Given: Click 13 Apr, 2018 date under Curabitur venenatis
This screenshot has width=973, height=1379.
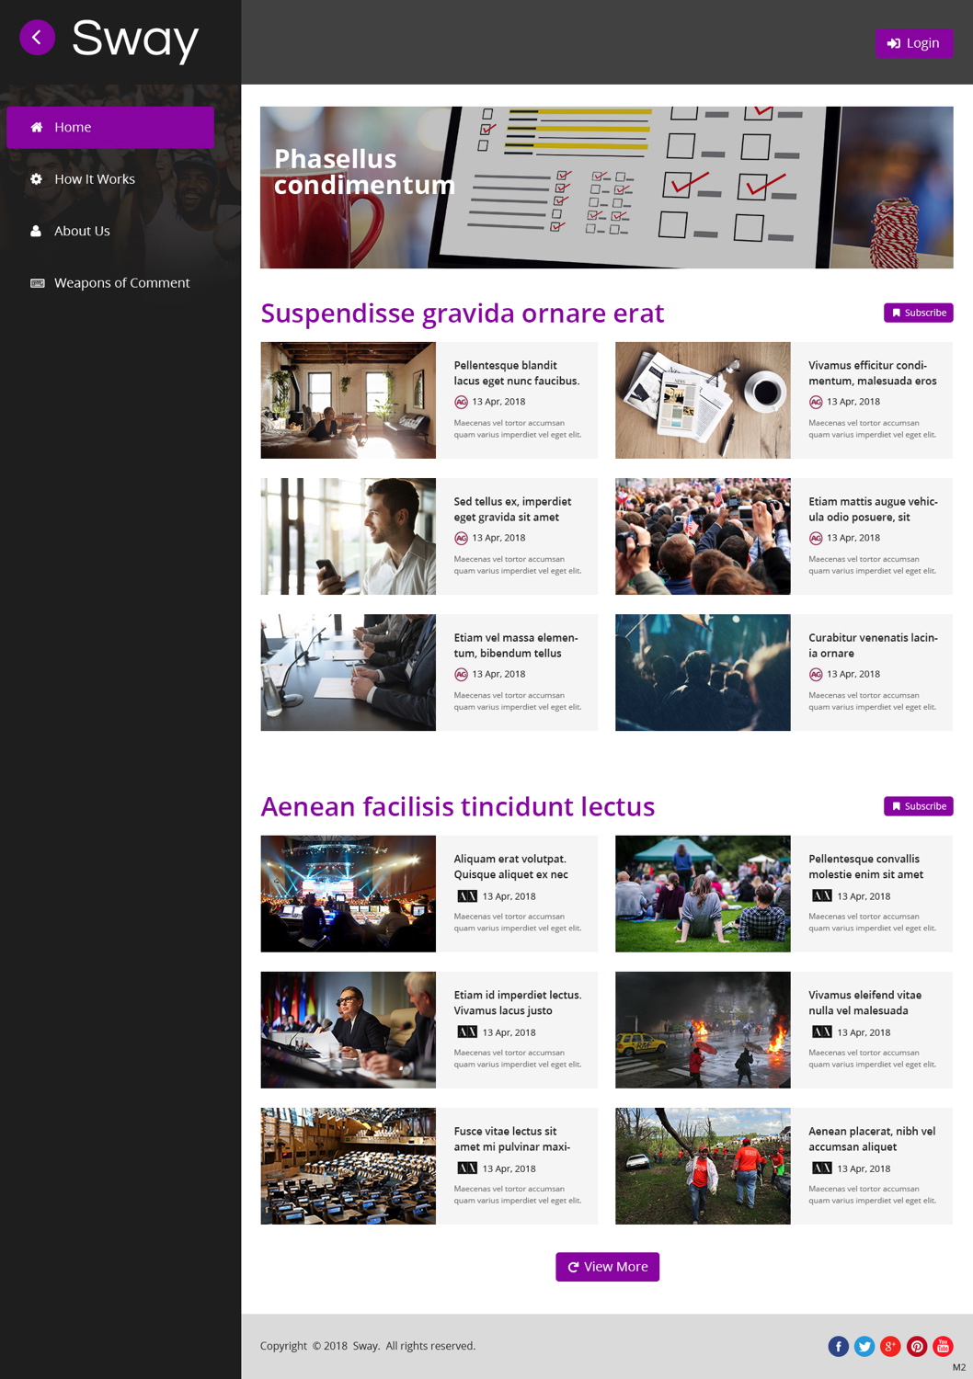Looking at the screenshot, I should 853,674.
